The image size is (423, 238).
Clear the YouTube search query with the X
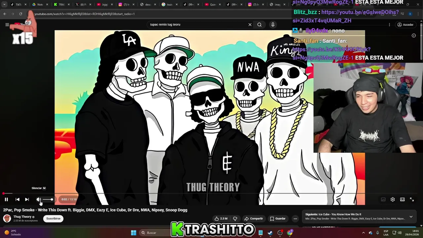pos(250,24)
